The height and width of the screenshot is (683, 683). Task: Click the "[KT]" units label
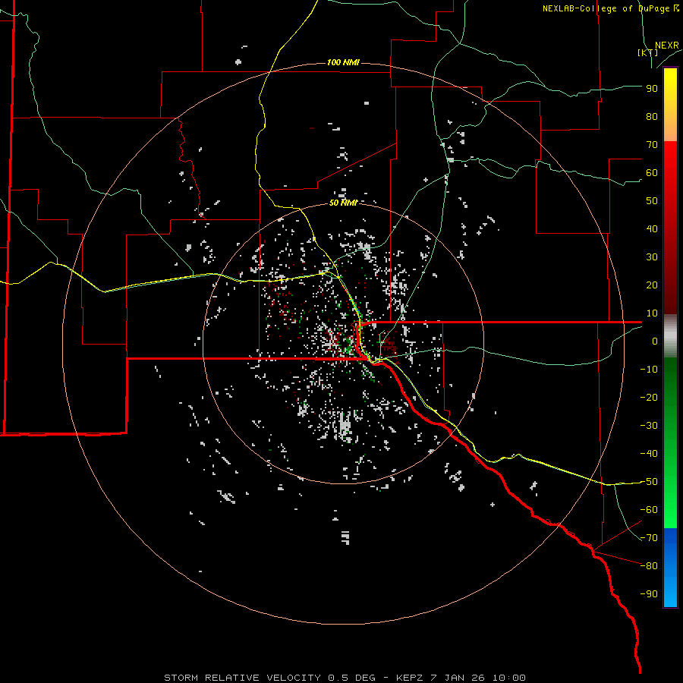tap(647, 52)
